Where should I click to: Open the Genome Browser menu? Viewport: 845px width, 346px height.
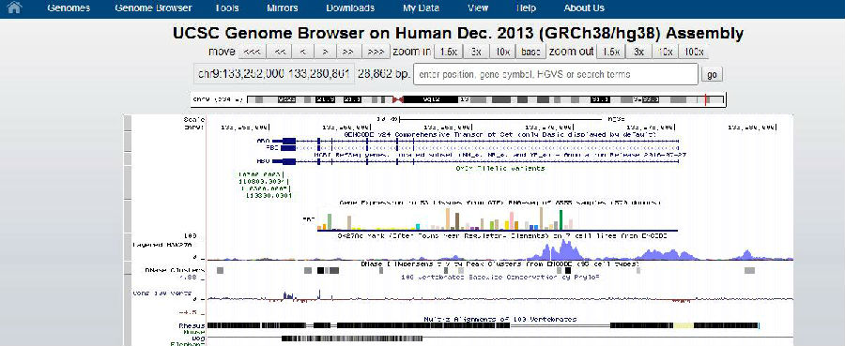pos(153,8)
